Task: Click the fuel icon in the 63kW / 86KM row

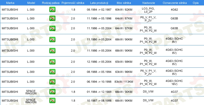Action: pos(52,72)
